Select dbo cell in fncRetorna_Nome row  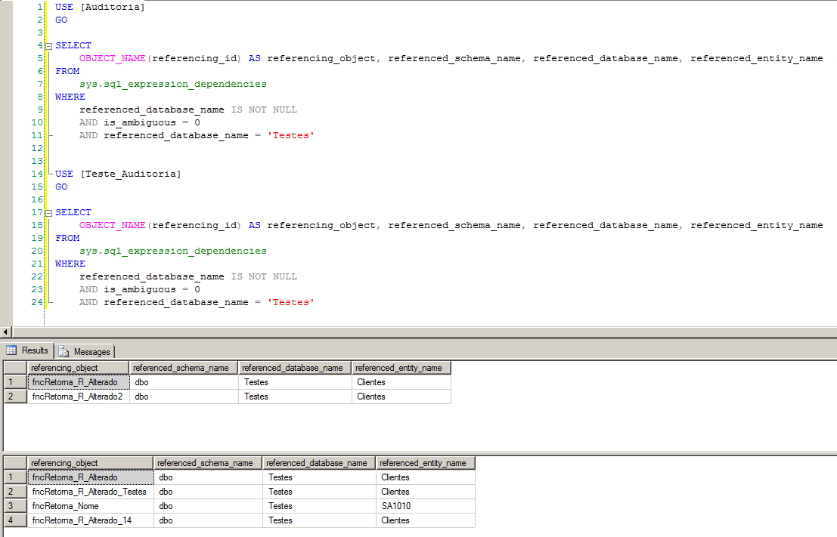click(208, 506)
